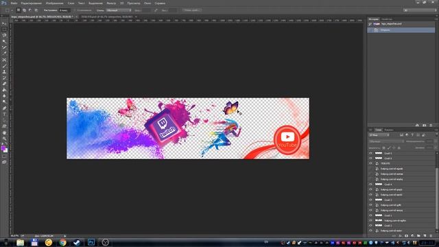This screenshot has width=439, height=247.
Task: Select the Eraser tool
Action: [4, 84]
